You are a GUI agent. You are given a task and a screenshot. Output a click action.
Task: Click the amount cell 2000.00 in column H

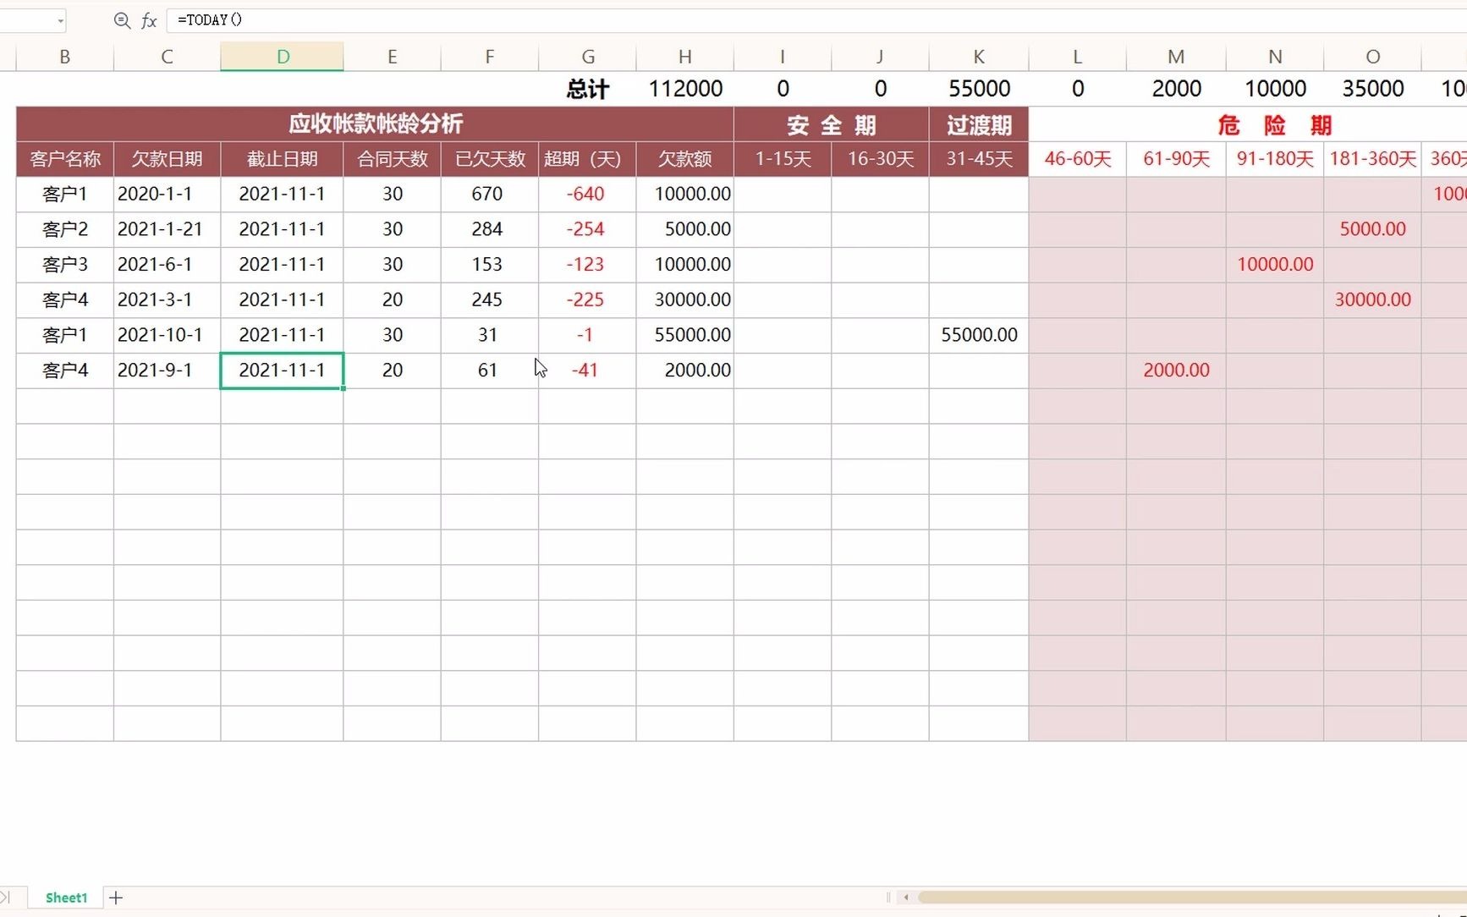684,371
